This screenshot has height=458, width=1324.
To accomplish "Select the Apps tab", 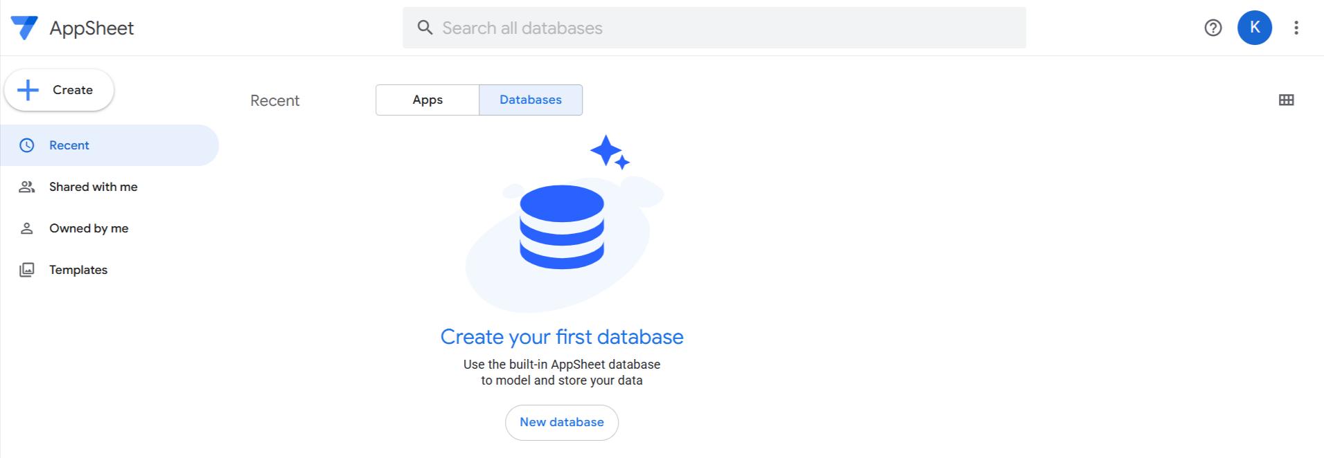I will pos(427,100).
